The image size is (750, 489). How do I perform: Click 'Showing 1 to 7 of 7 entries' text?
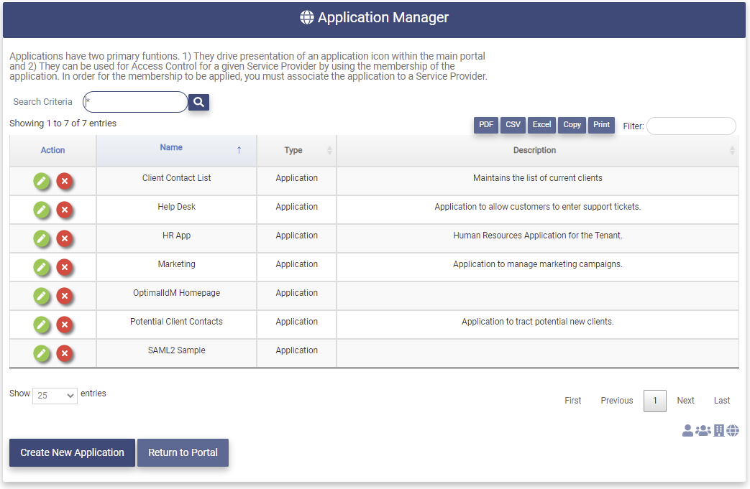63,124
